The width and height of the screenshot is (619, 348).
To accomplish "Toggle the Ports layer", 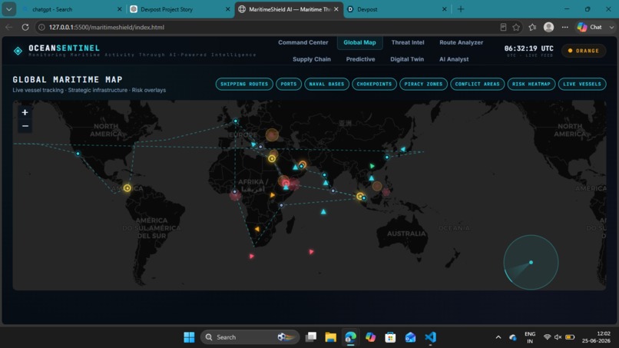I will point(289,85).
